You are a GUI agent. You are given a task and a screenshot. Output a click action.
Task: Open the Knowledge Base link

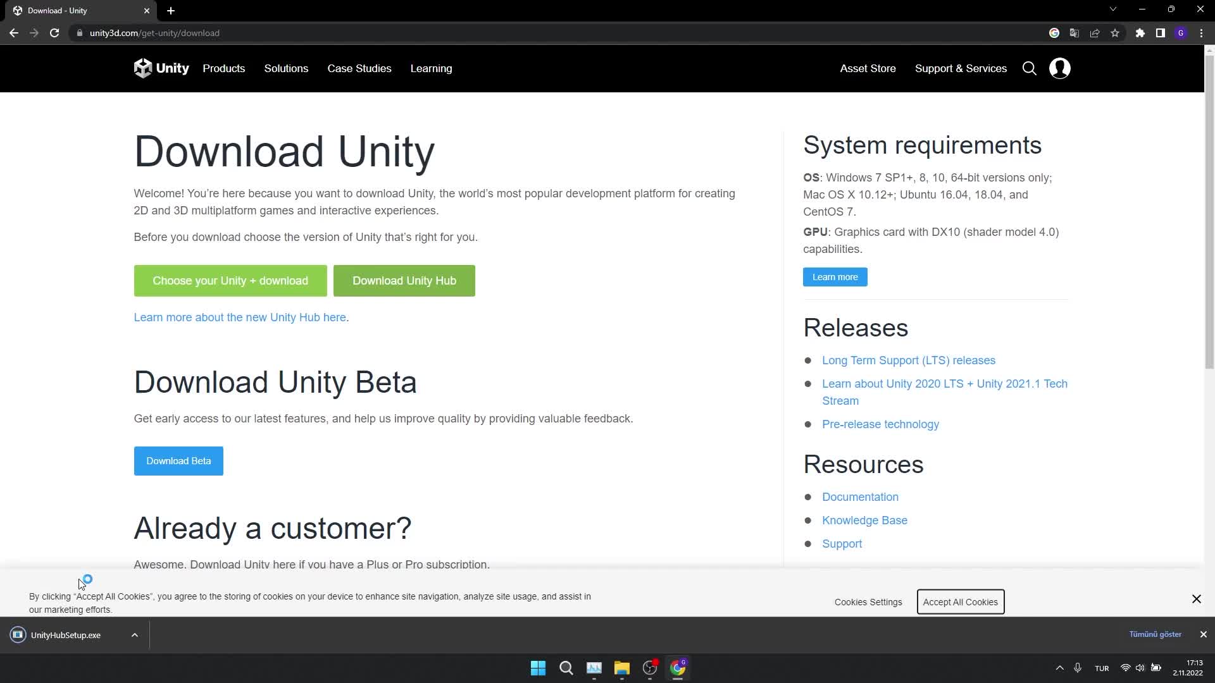pos(864,520)
